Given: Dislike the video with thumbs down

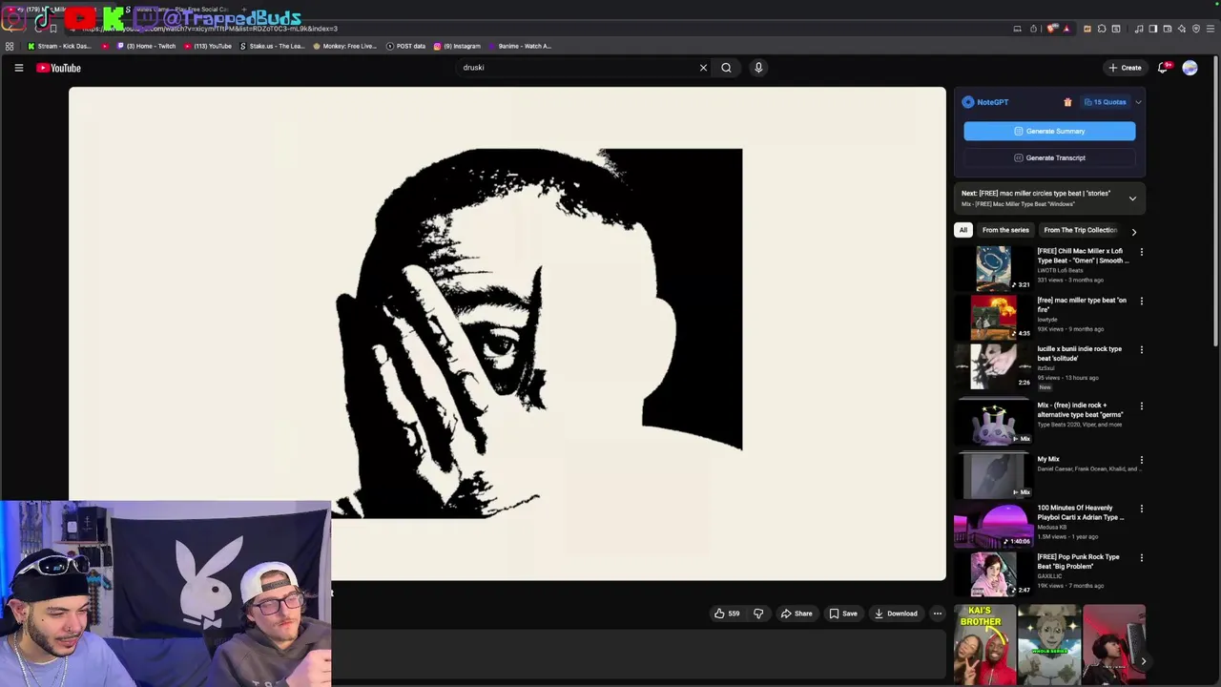Looking at the screenshot, I should point(758,614).
